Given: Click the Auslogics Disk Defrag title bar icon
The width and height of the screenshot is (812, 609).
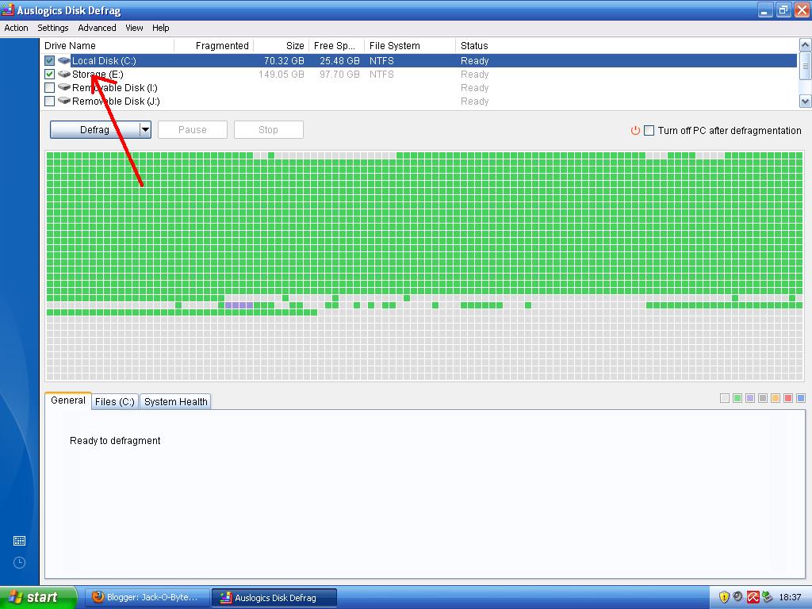Looking at the screenshot, I should click(x=8, y=10).
